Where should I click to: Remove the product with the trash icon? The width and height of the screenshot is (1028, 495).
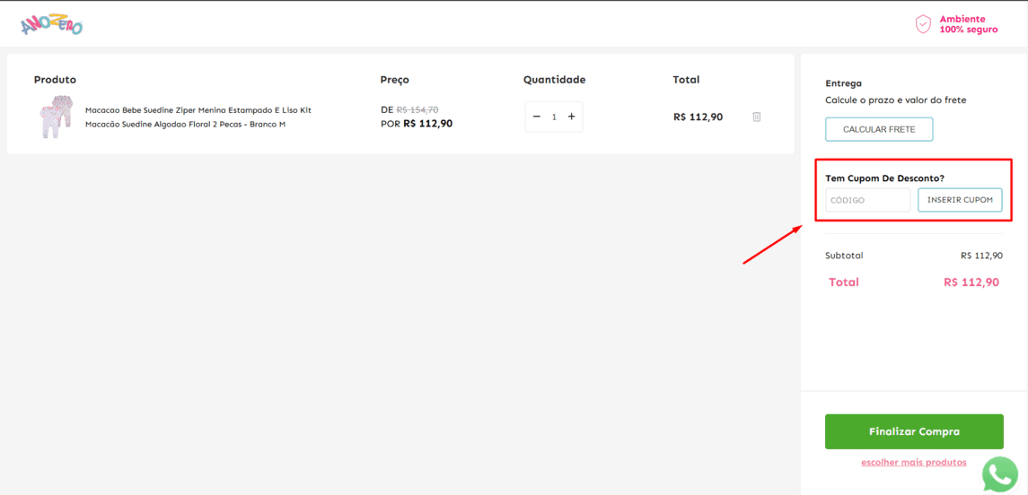[x=757, y=117]
